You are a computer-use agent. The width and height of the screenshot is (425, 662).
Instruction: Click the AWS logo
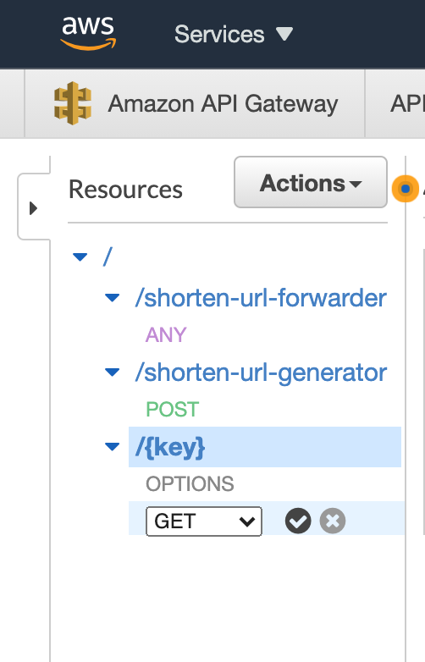(x=88, y=33)
